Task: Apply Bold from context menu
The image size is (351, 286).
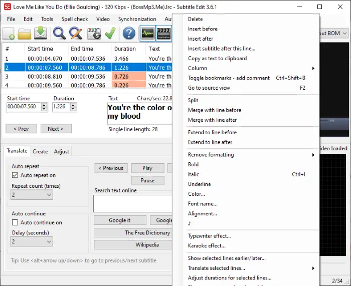Action: point(194,165)
